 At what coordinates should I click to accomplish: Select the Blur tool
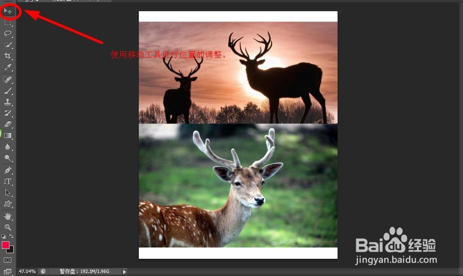(8, 147)
